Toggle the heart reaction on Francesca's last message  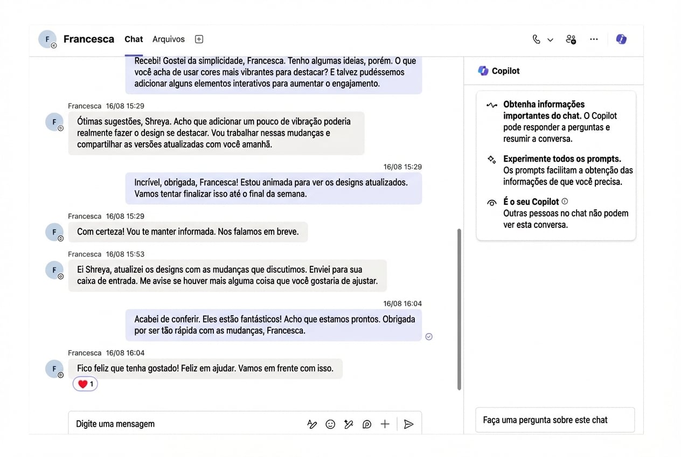pyautogui.click(x=85, y=384)
